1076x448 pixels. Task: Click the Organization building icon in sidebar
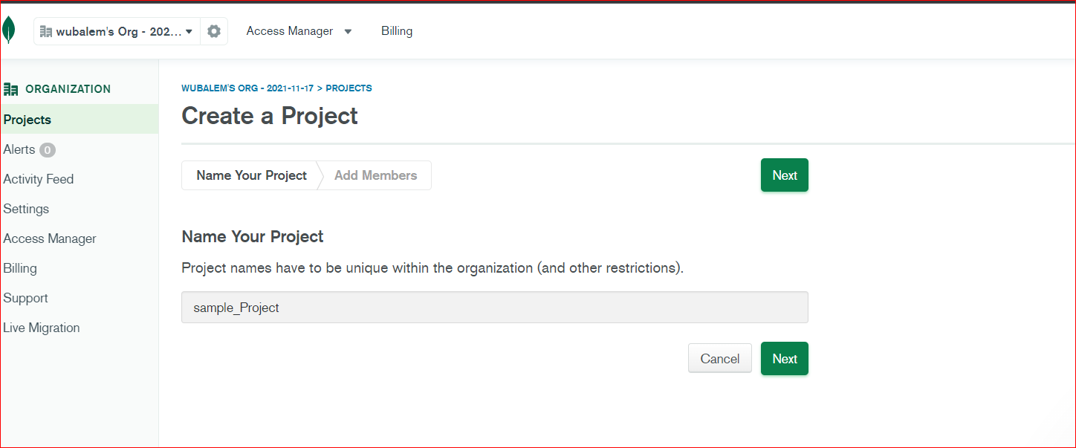(11, 89)
